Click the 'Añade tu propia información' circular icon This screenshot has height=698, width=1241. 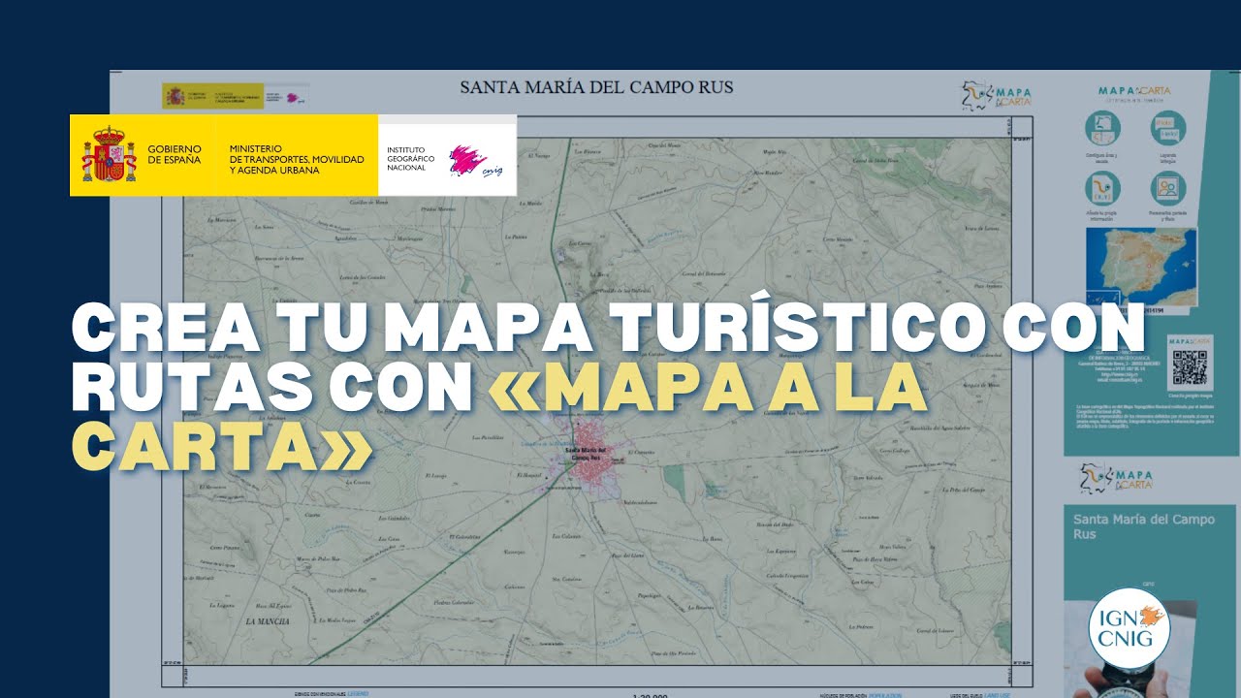(x=1102, y=189)
